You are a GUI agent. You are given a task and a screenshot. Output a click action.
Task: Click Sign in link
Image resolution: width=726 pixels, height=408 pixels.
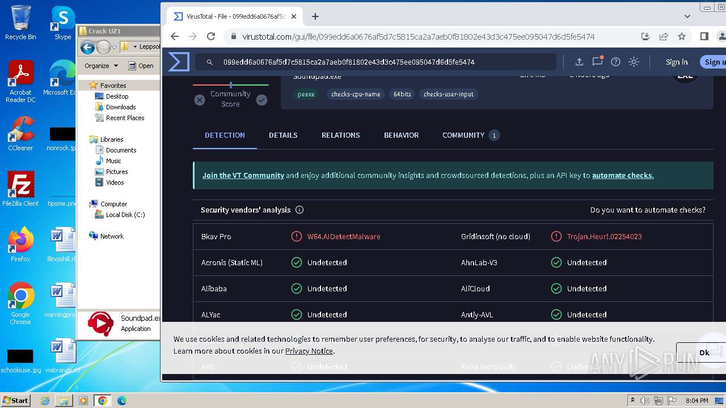[677, 62]
